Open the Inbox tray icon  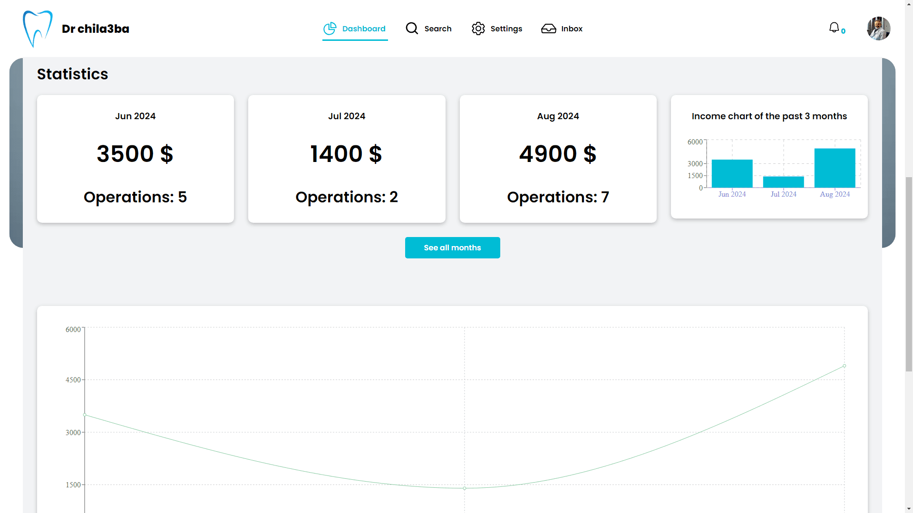pyautogui.click(x=549, y=28)
